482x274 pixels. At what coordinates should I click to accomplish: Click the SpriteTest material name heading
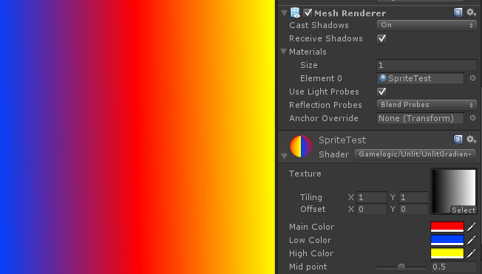pyautogui.click(x=342, y=140)
